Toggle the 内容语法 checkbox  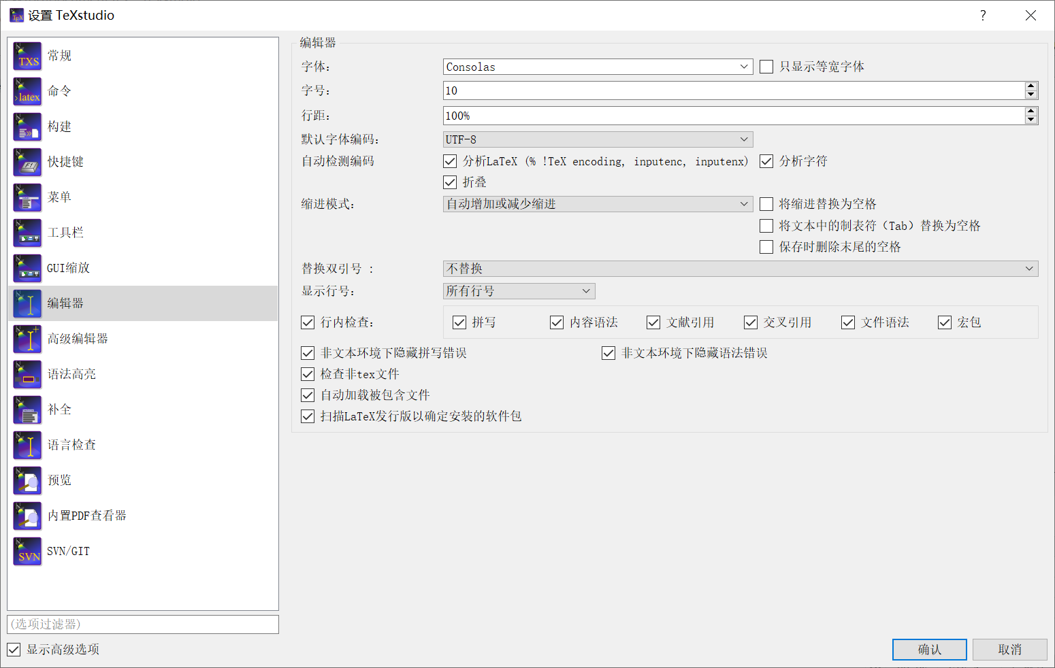point(557,322)
